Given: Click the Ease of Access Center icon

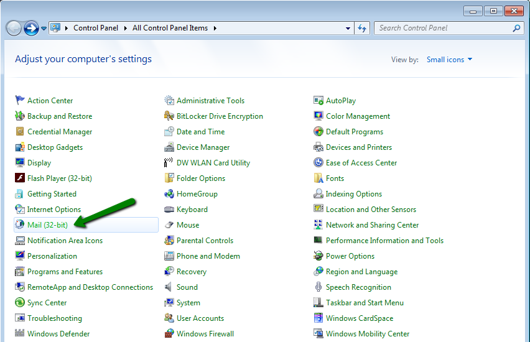Looking at the screenshot, I should (318, 162).
